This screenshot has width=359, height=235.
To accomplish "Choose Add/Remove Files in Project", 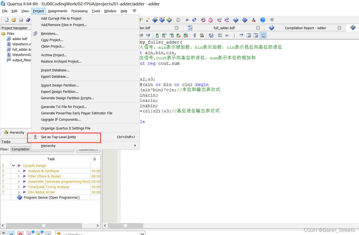I will 85,25.
